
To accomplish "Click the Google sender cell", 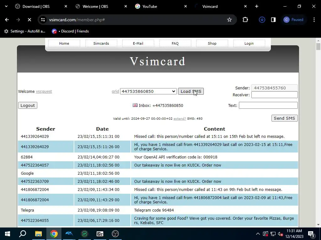I will click(46, 173).
